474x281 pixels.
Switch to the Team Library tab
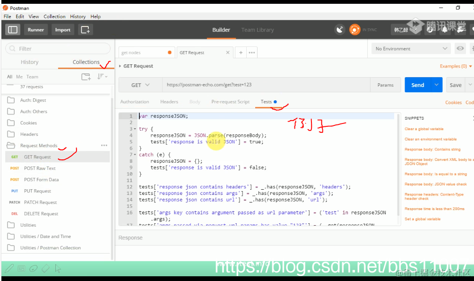[x=258, y=30]
